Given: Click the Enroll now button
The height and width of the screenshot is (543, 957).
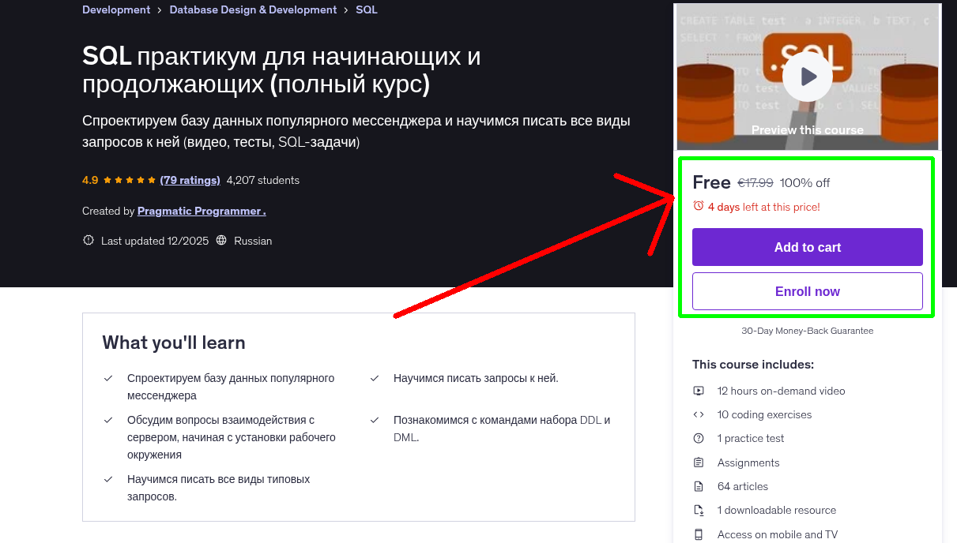Looking at the screenshot, I should pos(807,291).
